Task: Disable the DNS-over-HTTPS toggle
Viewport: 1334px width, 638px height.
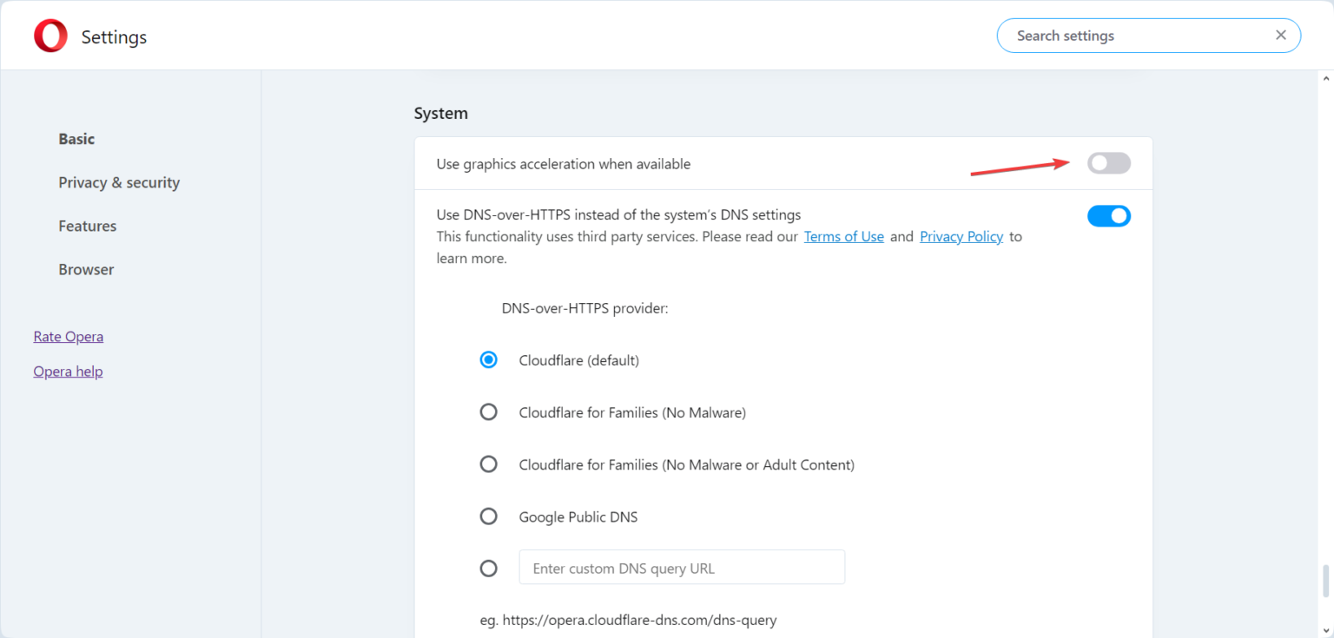Action: coord(1109,215)
